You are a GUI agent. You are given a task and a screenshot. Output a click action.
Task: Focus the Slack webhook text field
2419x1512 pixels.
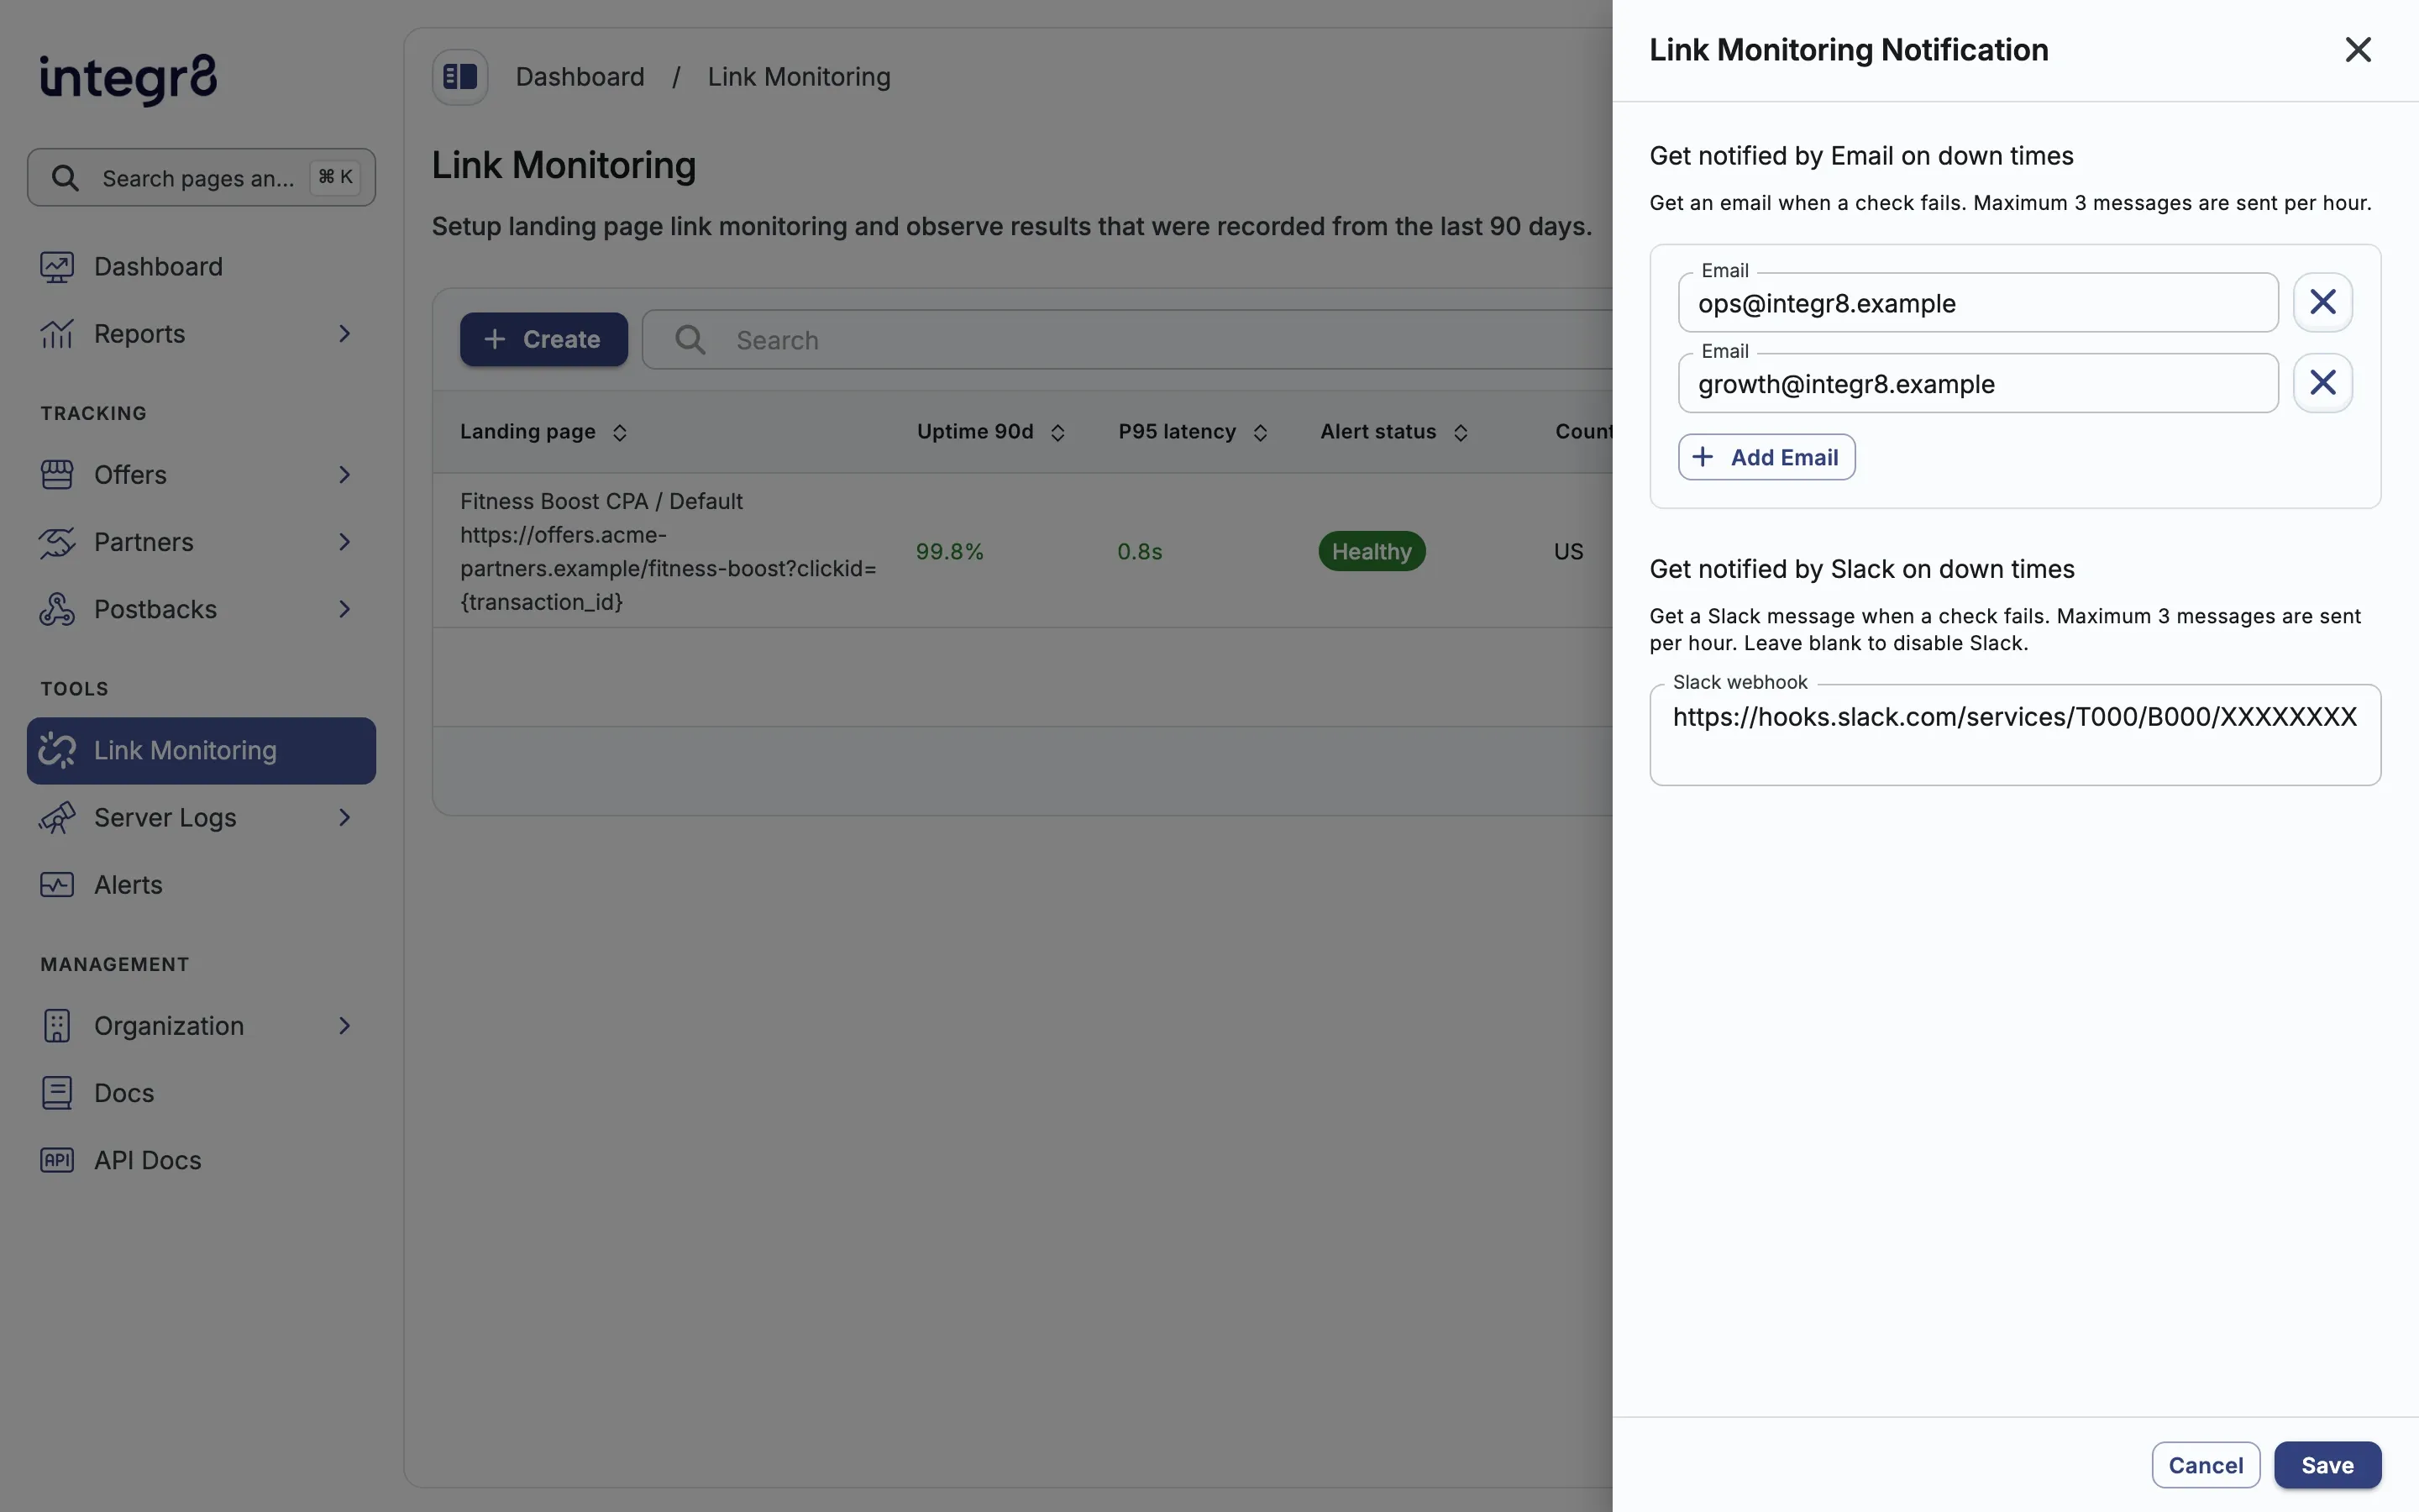pyautogui.click(x=2014, y=735)
